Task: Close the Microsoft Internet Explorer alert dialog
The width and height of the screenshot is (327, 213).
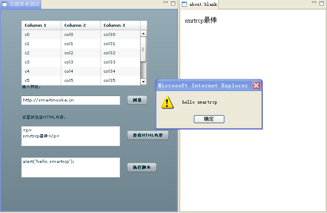Action: click(x=256, y=85)
